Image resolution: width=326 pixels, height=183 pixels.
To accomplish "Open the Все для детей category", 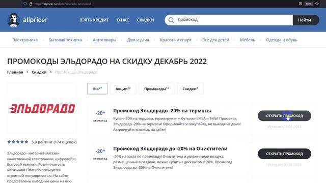I will 215,40.
